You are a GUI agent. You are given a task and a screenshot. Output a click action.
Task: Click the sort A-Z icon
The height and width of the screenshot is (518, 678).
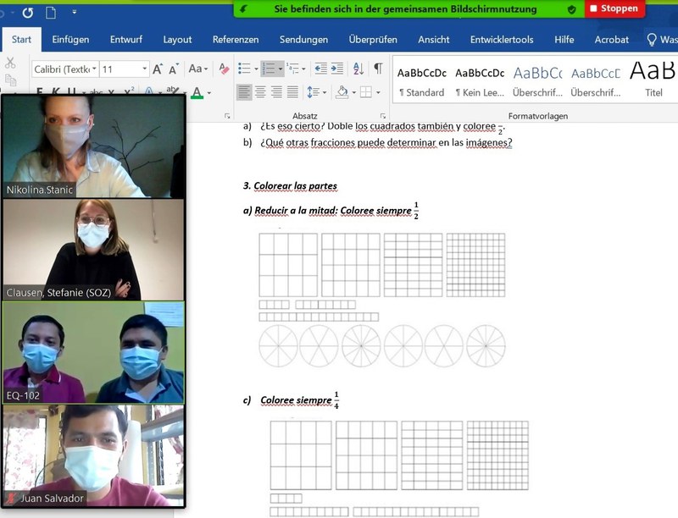tap(358, 69)
